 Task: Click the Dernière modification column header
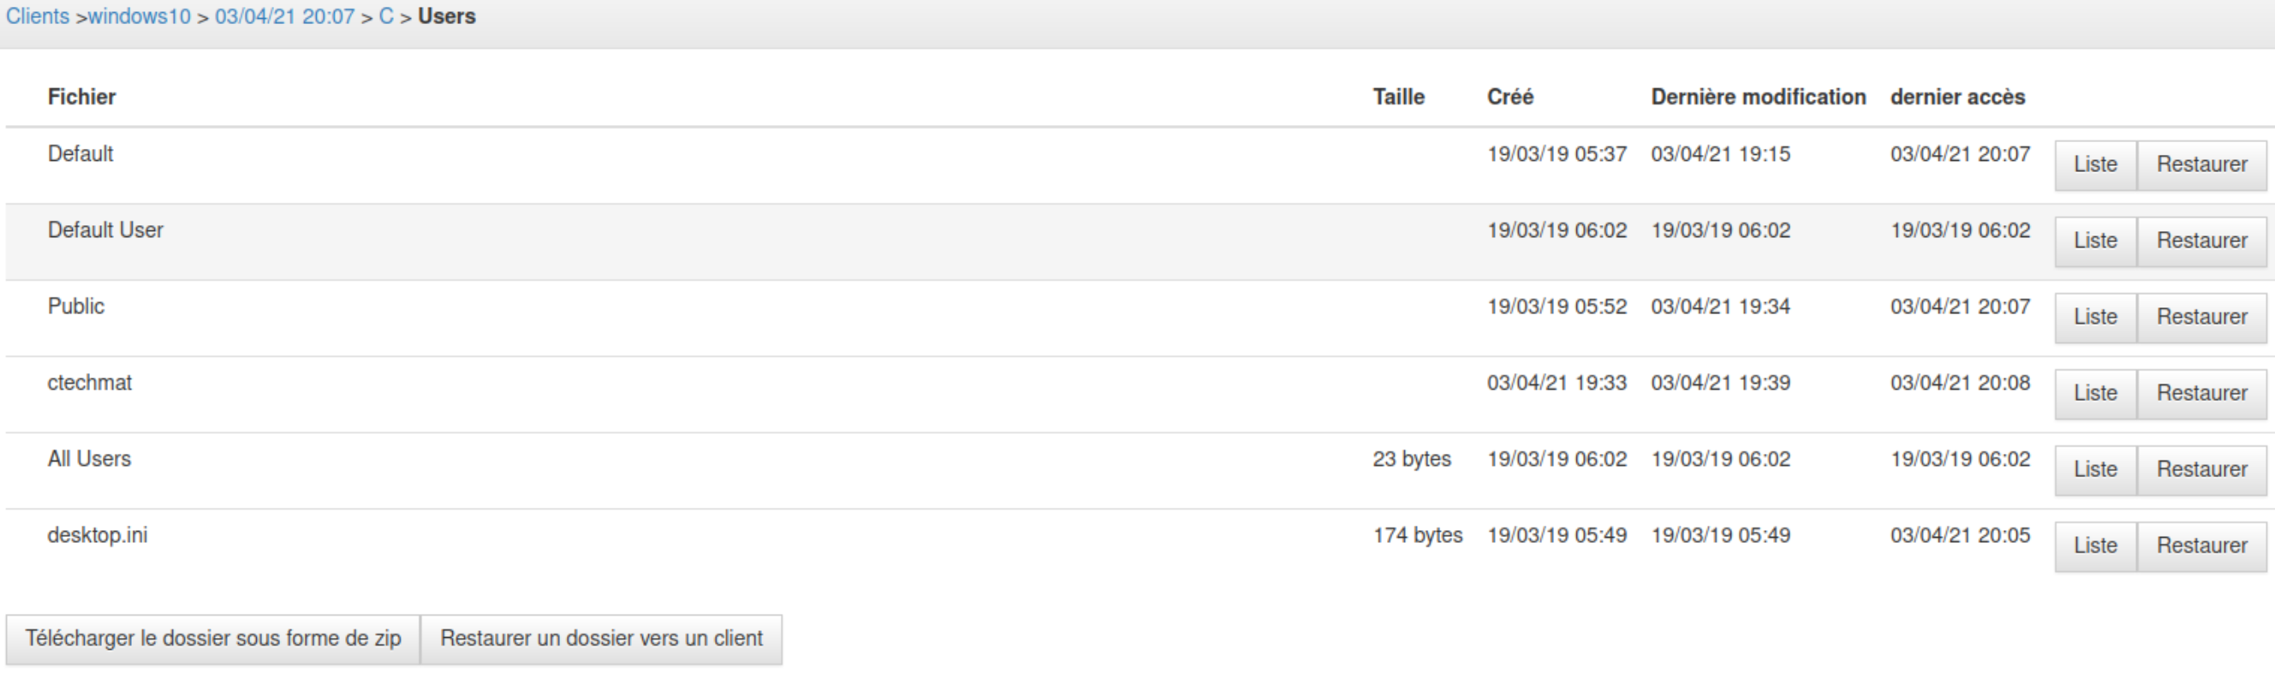coord(1758,97)
